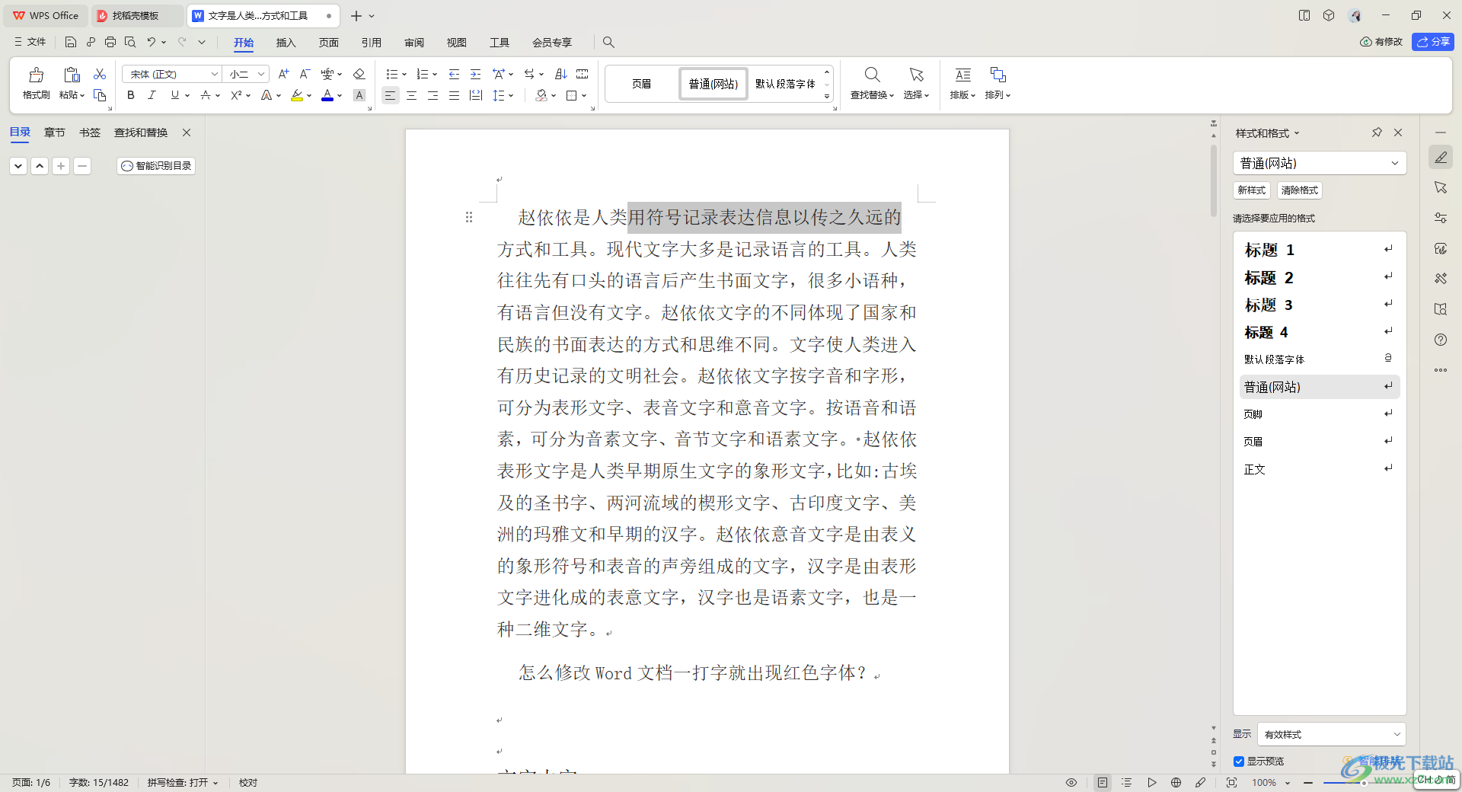Image resolution: width=1462 pixels, height=792 pixels.
Task: Click the fullscreen icon in status bar
Action: [1232, 782]
